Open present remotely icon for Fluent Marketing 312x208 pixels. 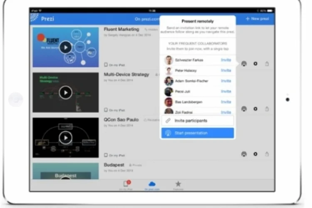point(244,64)
